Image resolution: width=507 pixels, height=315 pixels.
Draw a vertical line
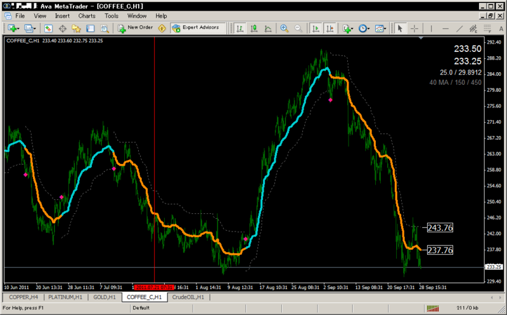[432, 28]
